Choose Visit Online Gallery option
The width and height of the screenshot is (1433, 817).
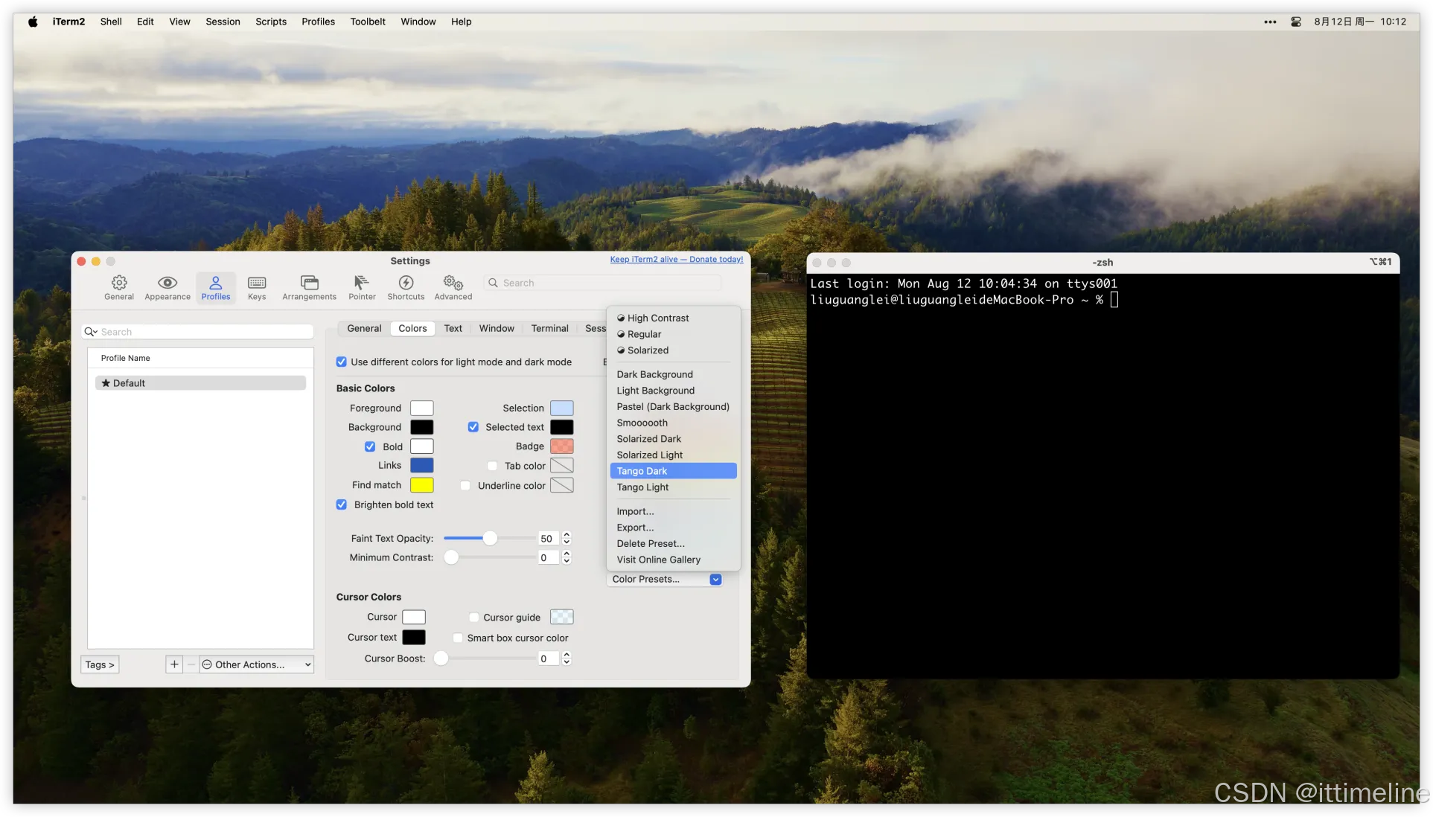pyautogui.click(x=658, y=560)
